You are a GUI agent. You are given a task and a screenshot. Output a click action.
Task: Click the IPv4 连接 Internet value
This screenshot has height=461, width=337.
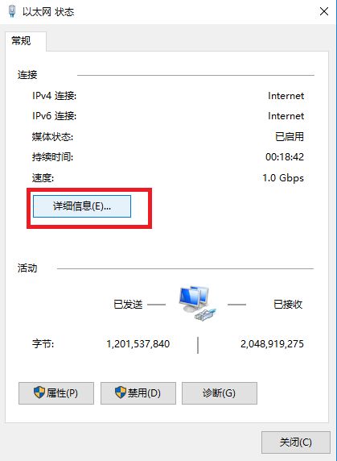click(286, 96)
